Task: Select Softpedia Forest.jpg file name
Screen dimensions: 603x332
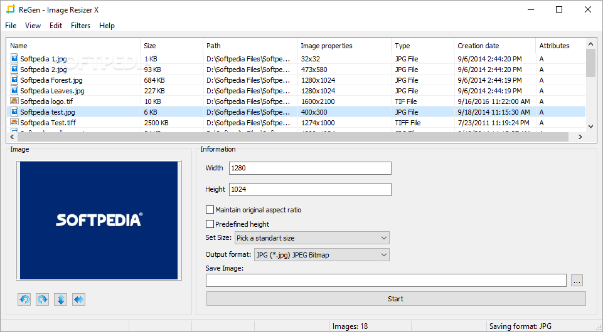Action: click(x=51, y=80)
